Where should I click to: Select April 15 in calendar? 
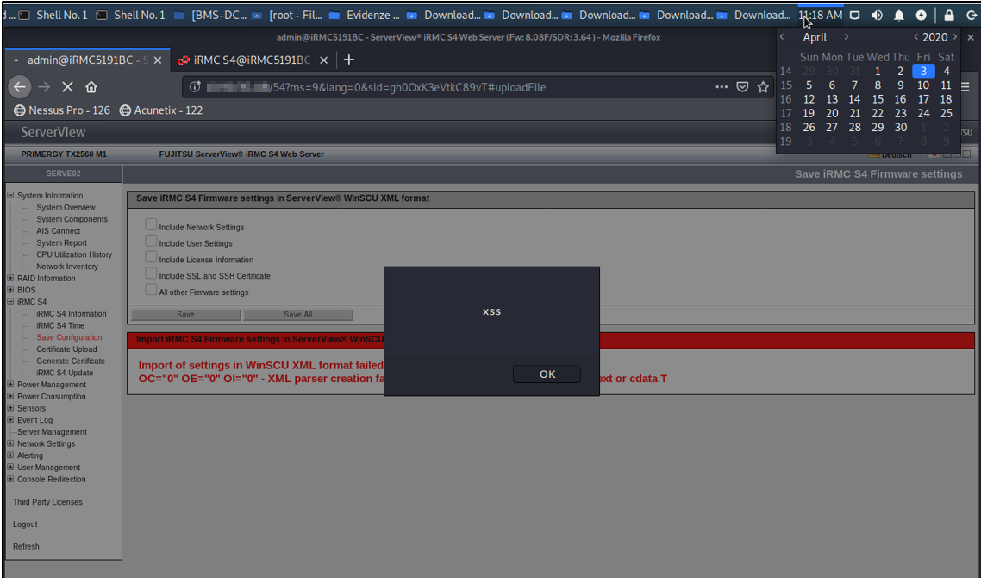[x=878, y=99]
